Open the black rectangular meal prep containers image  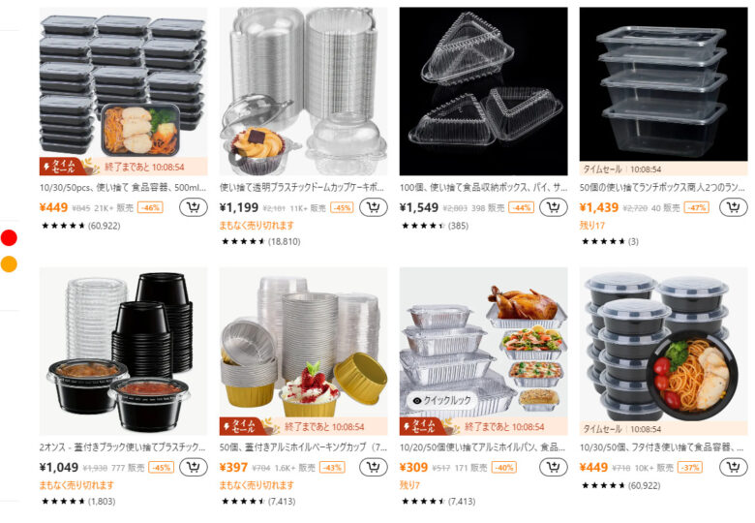point(123,91)
